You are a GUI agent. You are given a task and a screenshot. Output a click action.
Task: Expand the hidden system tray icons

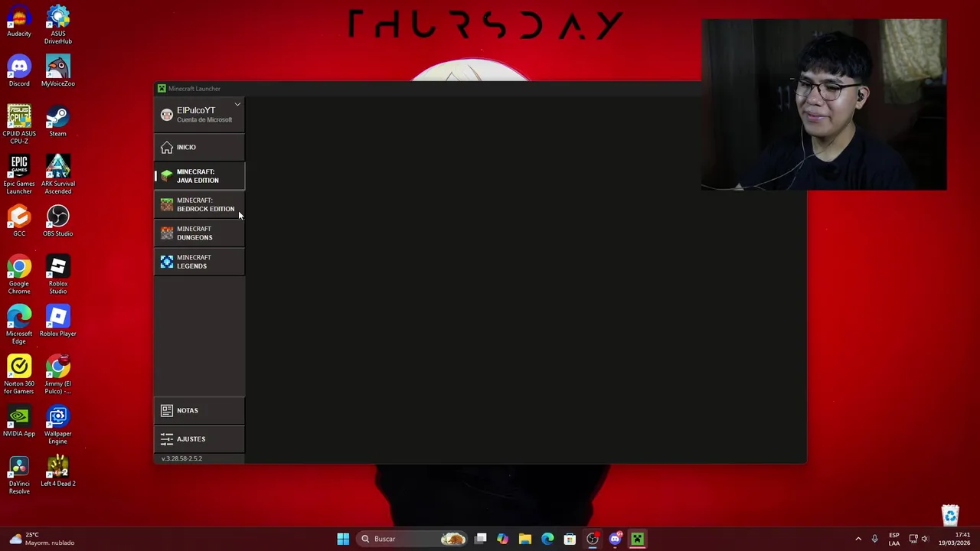tap(858, 539)
